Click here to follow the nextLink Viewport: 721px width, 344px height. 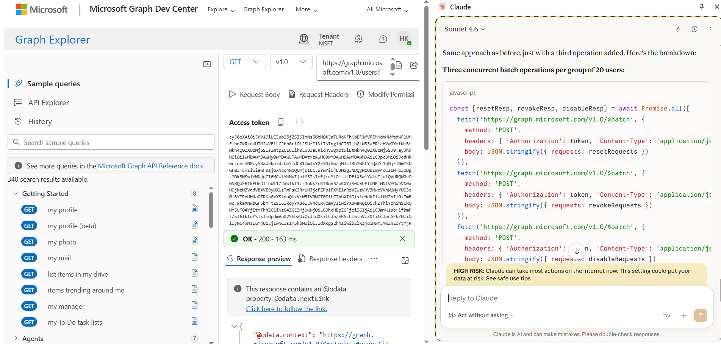[x=286, y=308]
